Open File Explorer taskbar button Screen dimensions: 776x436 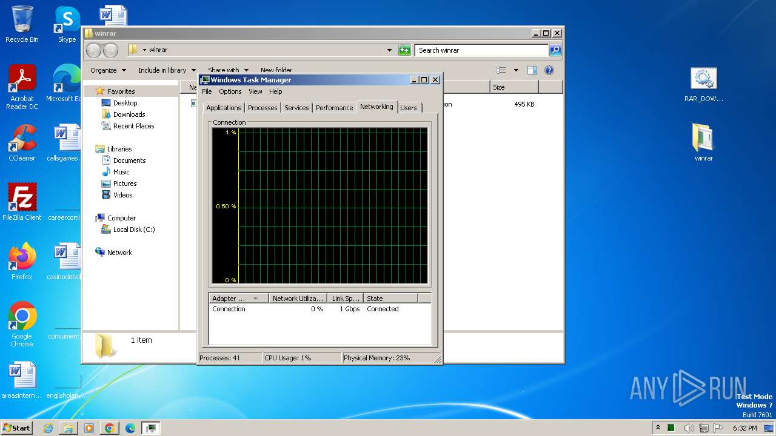(69, 428)
